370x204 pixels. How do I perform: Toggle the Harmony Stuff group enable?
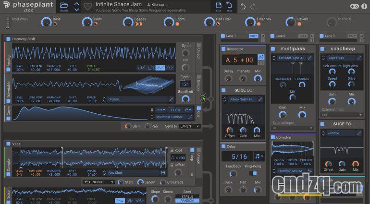pyautogui.click(x=9, y=39)
